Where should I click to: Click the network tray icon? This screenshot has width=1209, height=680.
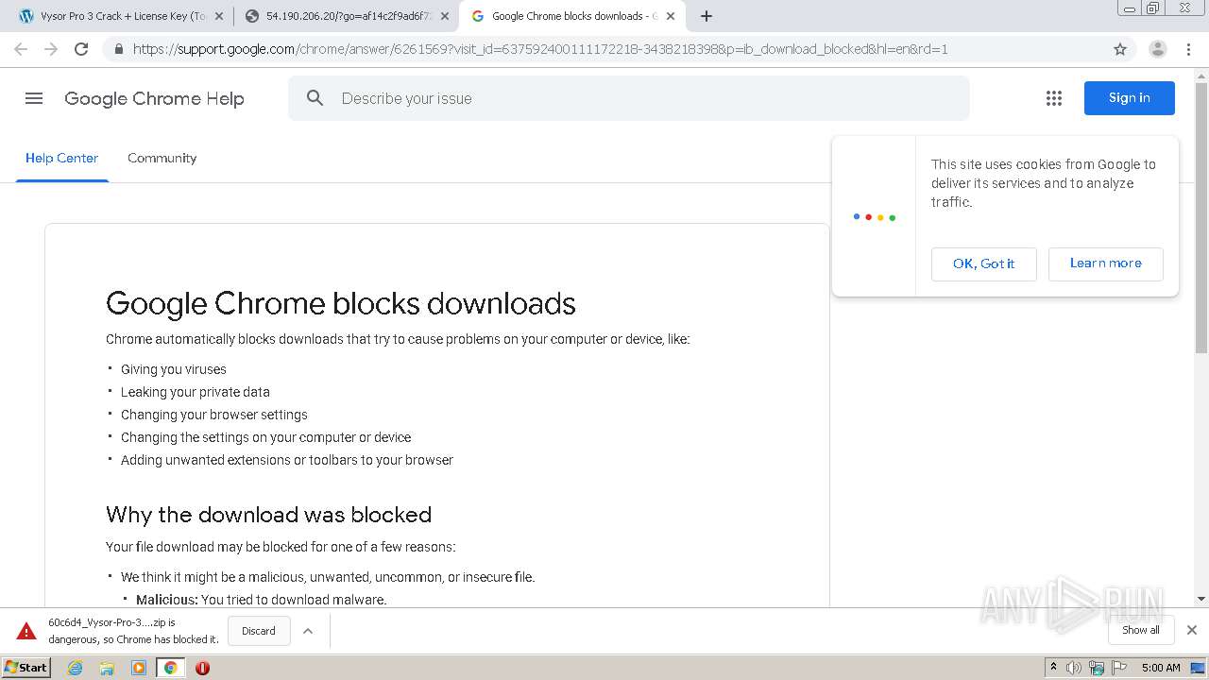click(x=1097, y=668)
